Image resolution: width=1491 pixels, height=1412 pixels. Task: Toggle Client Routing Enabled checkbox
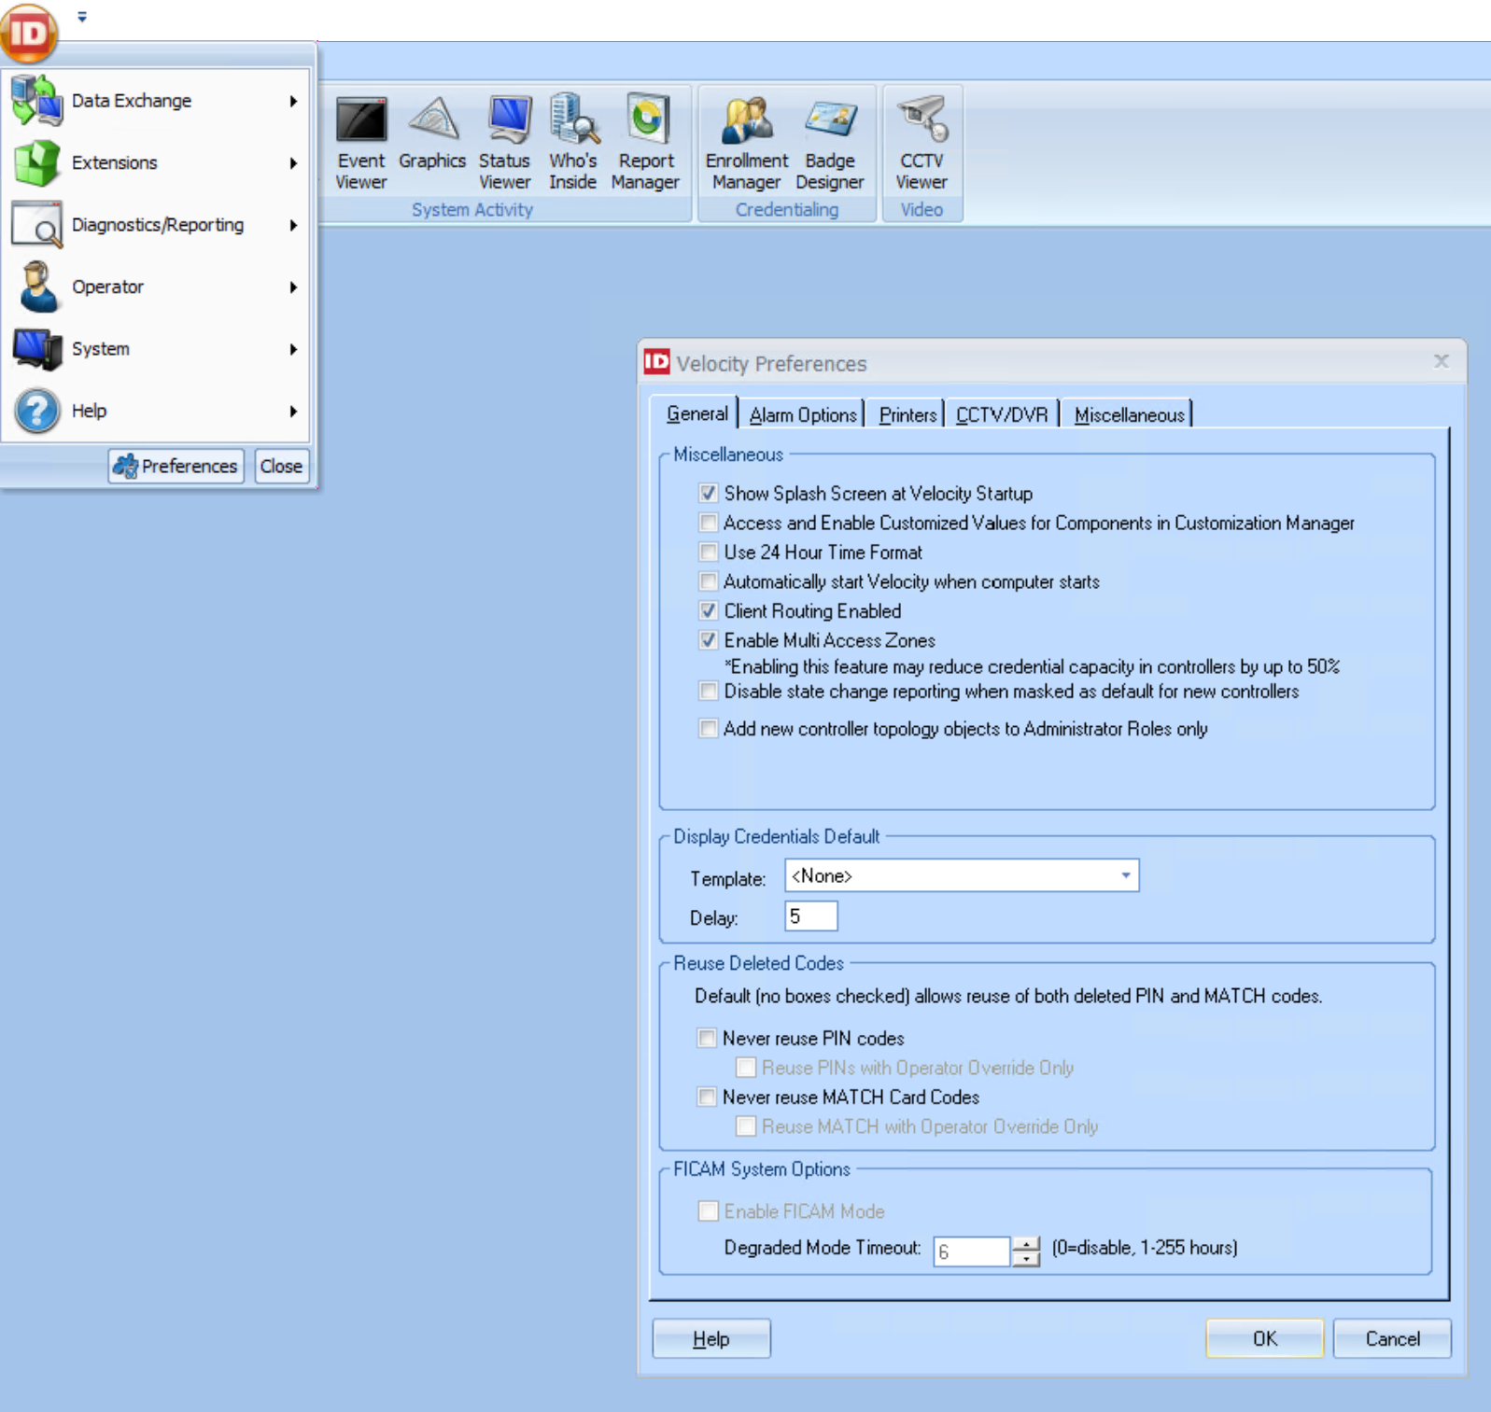[x=709, y=610]
